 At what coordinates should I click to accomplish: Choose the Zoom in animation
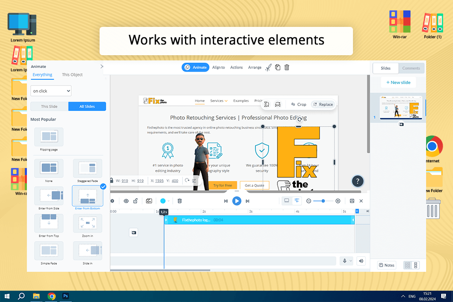[88, 223]
